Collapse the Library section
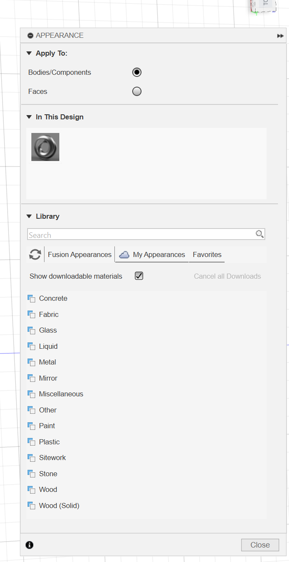 29,217
